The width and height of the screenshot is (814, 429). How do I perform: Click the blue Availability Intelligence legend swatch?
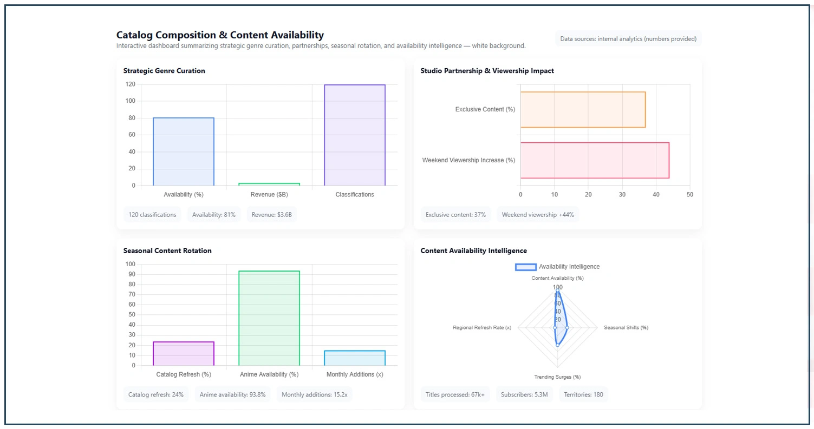[x=525, y=267]
